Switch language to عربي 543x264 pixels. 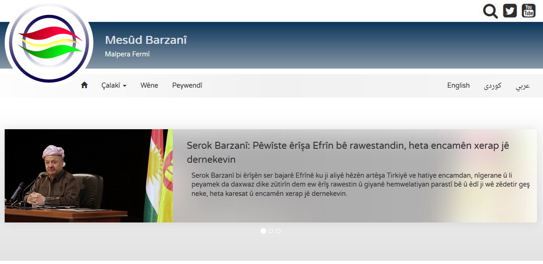point(522,86)
